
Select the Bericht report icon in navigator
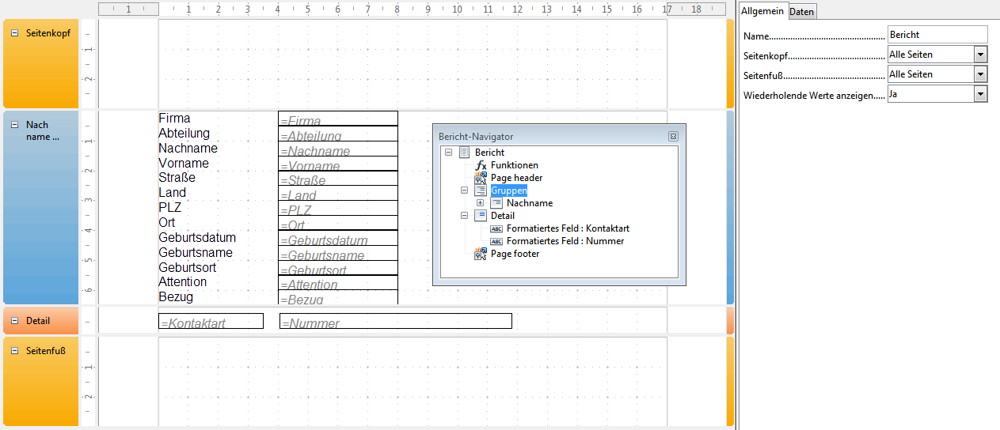click(x=464, y=153)
